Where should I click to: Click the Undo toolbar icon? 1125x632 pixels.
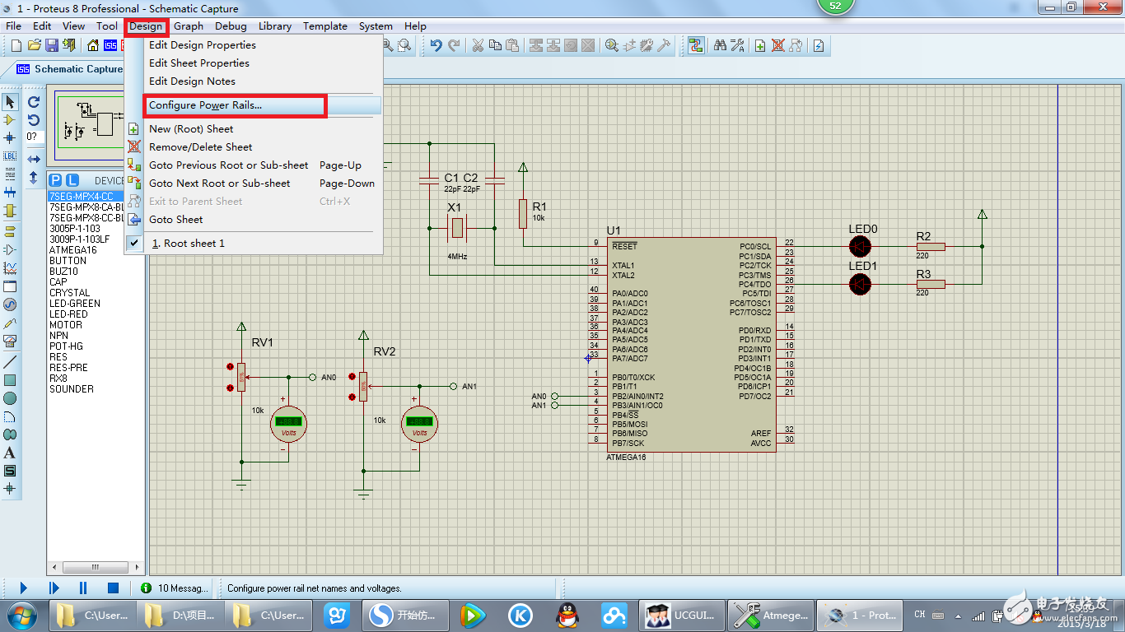[436, 45]
